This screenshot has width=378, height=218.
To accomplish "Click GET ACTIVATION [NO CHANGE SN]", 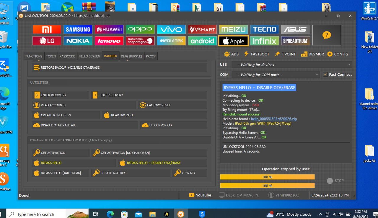I will point(149,153).
